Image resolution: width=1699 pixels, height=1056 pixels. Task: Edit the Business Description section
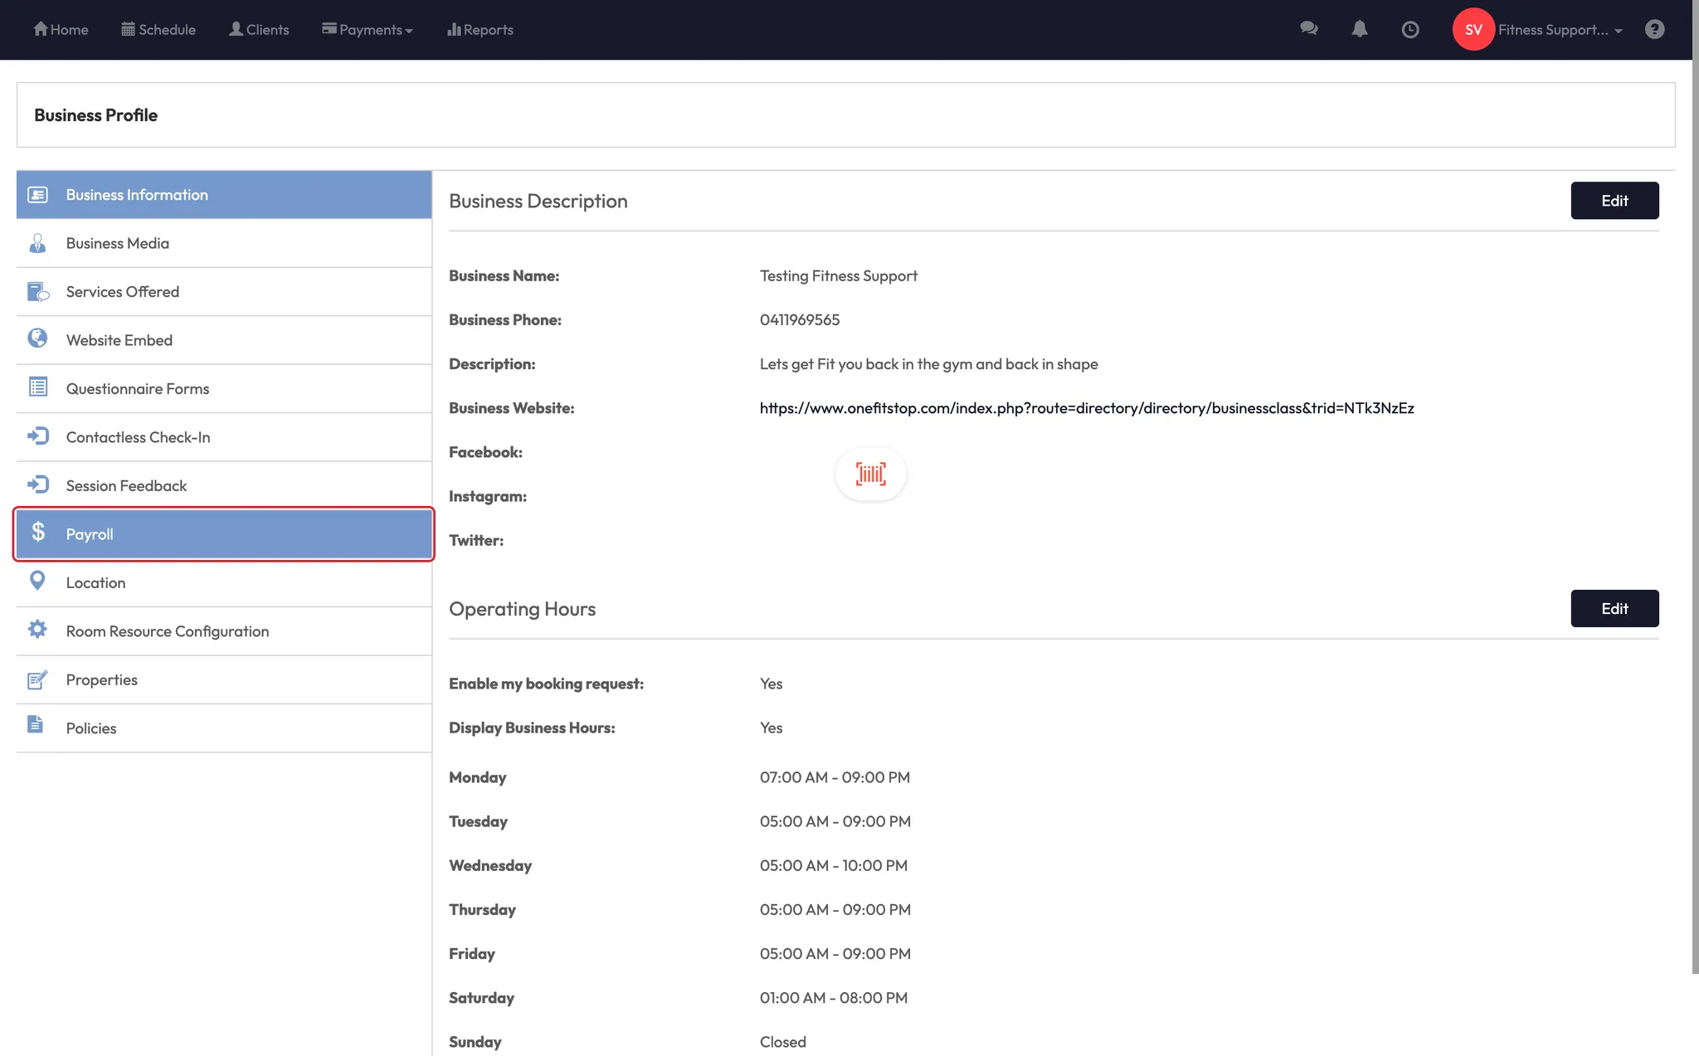(x=1614, y=201)
